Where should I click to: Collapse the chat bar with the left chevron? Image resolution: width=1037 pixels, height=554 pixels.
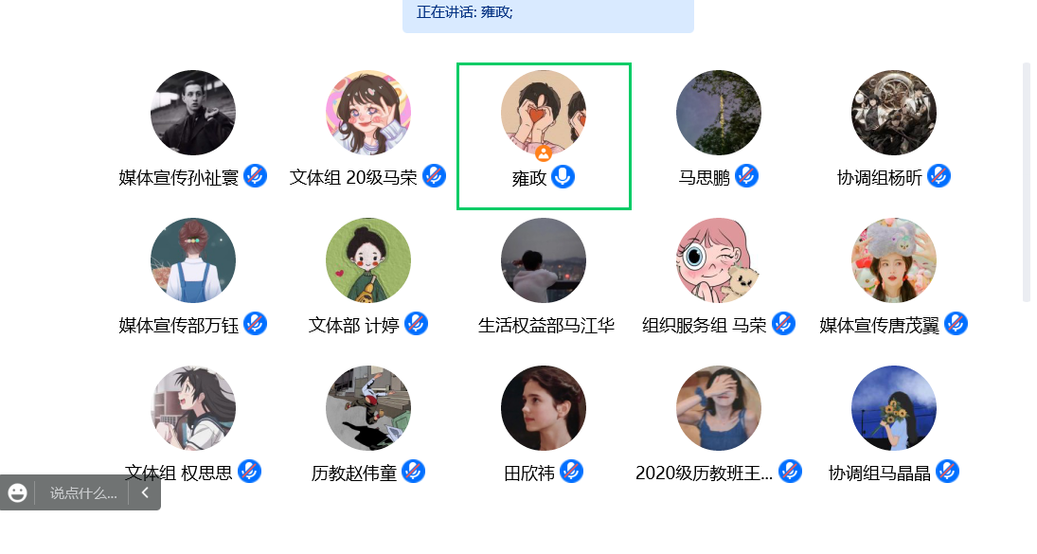(x=145, y=492)
